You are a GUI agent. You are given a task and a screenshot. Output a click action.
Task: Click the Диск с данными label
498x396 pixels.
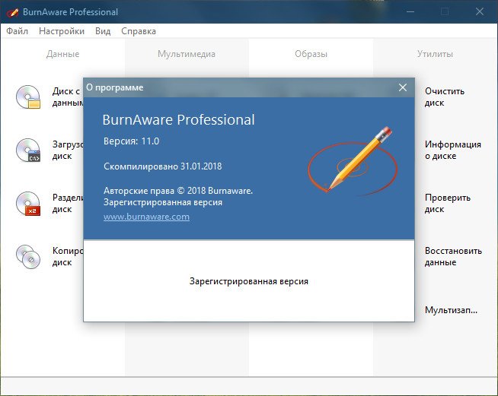pyautogui.click(x=67, y=97)
